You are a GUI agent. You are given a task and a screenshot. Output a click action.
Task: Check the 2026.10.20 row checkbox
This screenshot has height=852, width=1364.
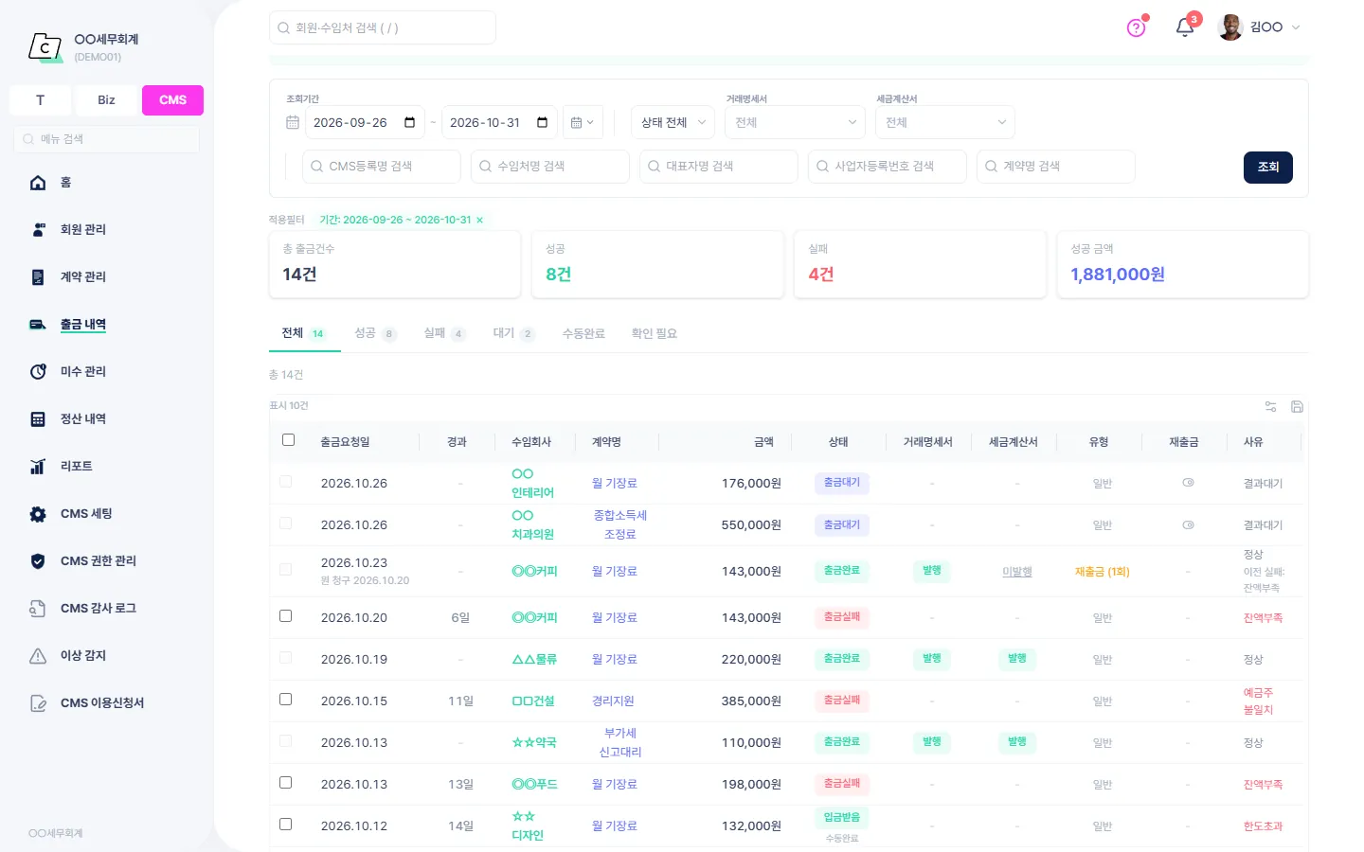coord(286,616)
